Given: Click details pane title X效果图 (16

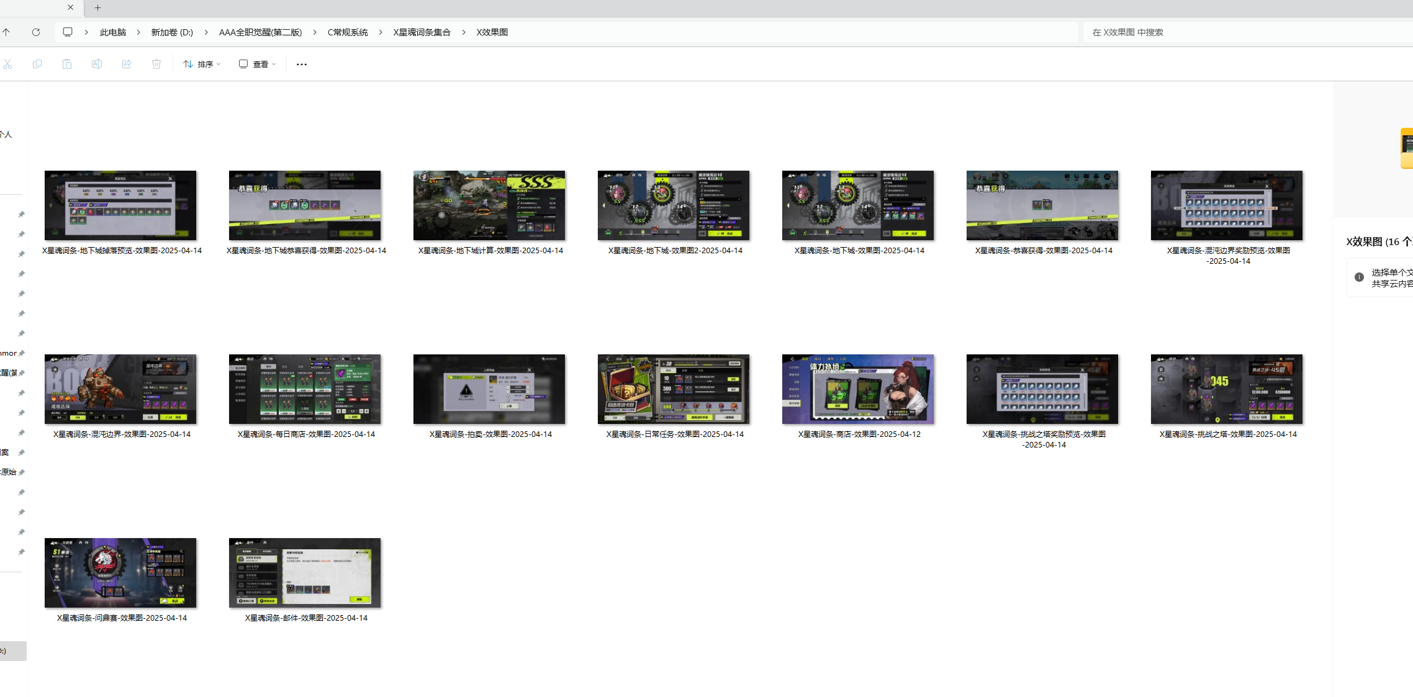Looking at the screenshot, I should 1379,242.
